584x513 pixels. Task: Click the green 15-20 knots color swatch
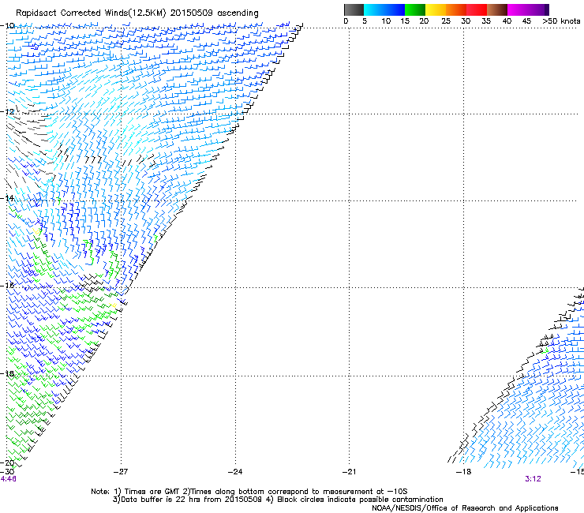click(x=415, y=9)
